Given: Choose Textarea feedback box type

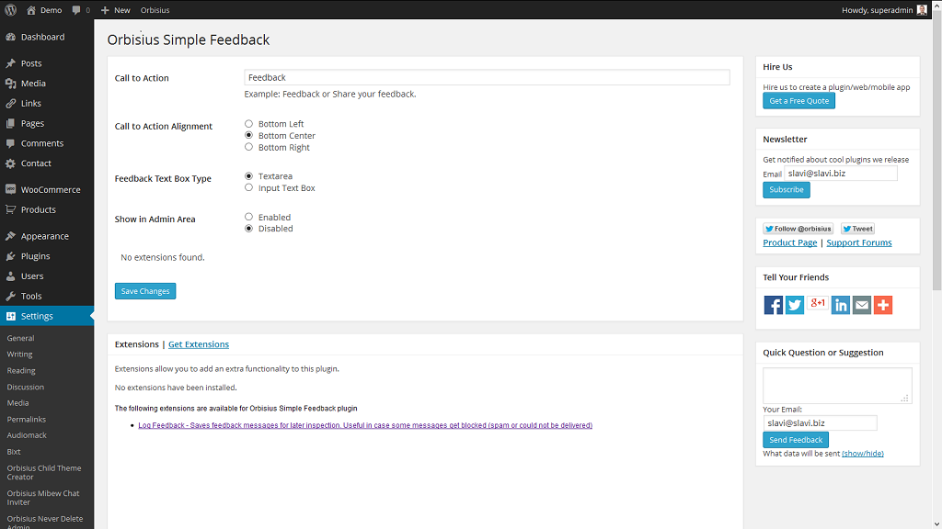Looking at the screenshot, I should point(248,175).
